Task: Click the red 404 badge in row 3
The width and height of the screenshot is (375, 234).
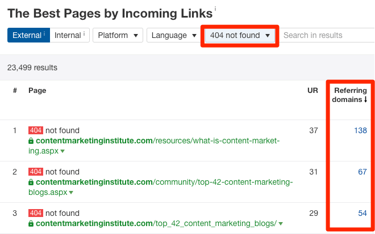Action: click(x=36, y=212)
